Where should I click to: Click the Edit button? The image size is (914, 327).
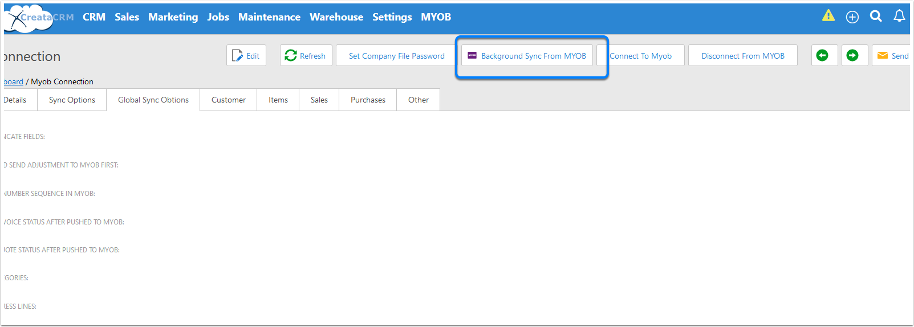tap(246, 55)
